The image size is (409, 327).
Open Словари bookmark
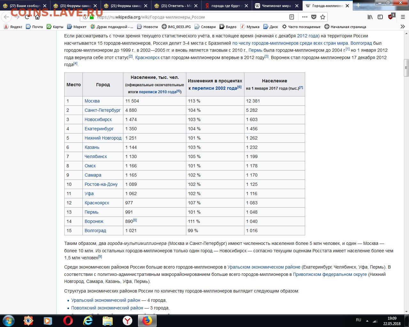(x=205, y=27)
